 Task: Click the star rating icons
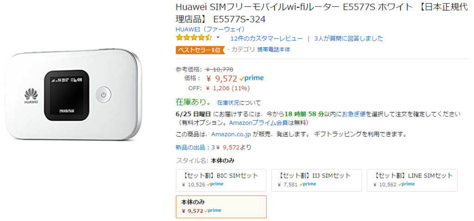(194, 38)
